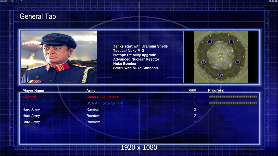
Task: Click the "General Tao" title text
Action: [38, 16]
